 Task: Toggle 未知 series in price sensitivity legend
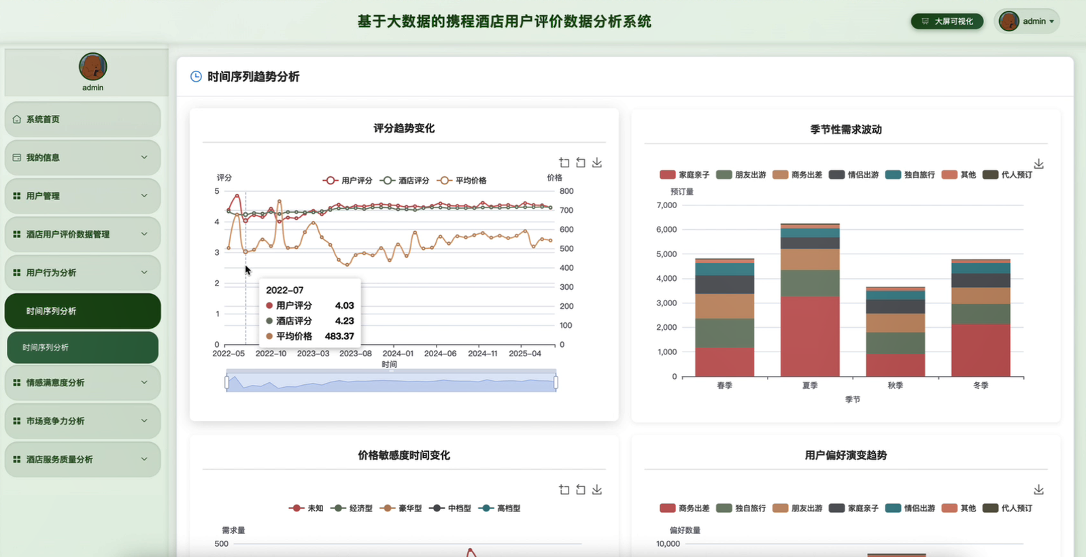(x=306, y=508)
